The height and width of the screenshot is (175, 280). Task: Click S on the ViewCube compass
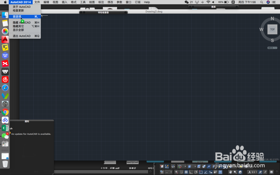[x=272, y=40]
